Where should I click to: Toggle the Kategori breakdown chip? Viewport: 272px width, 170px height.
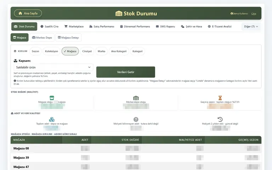[x=137, y=51]
